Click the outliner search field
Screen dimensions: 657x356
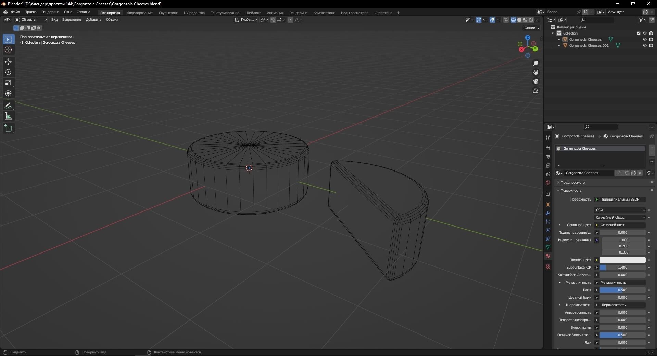(x=597, y=20)
